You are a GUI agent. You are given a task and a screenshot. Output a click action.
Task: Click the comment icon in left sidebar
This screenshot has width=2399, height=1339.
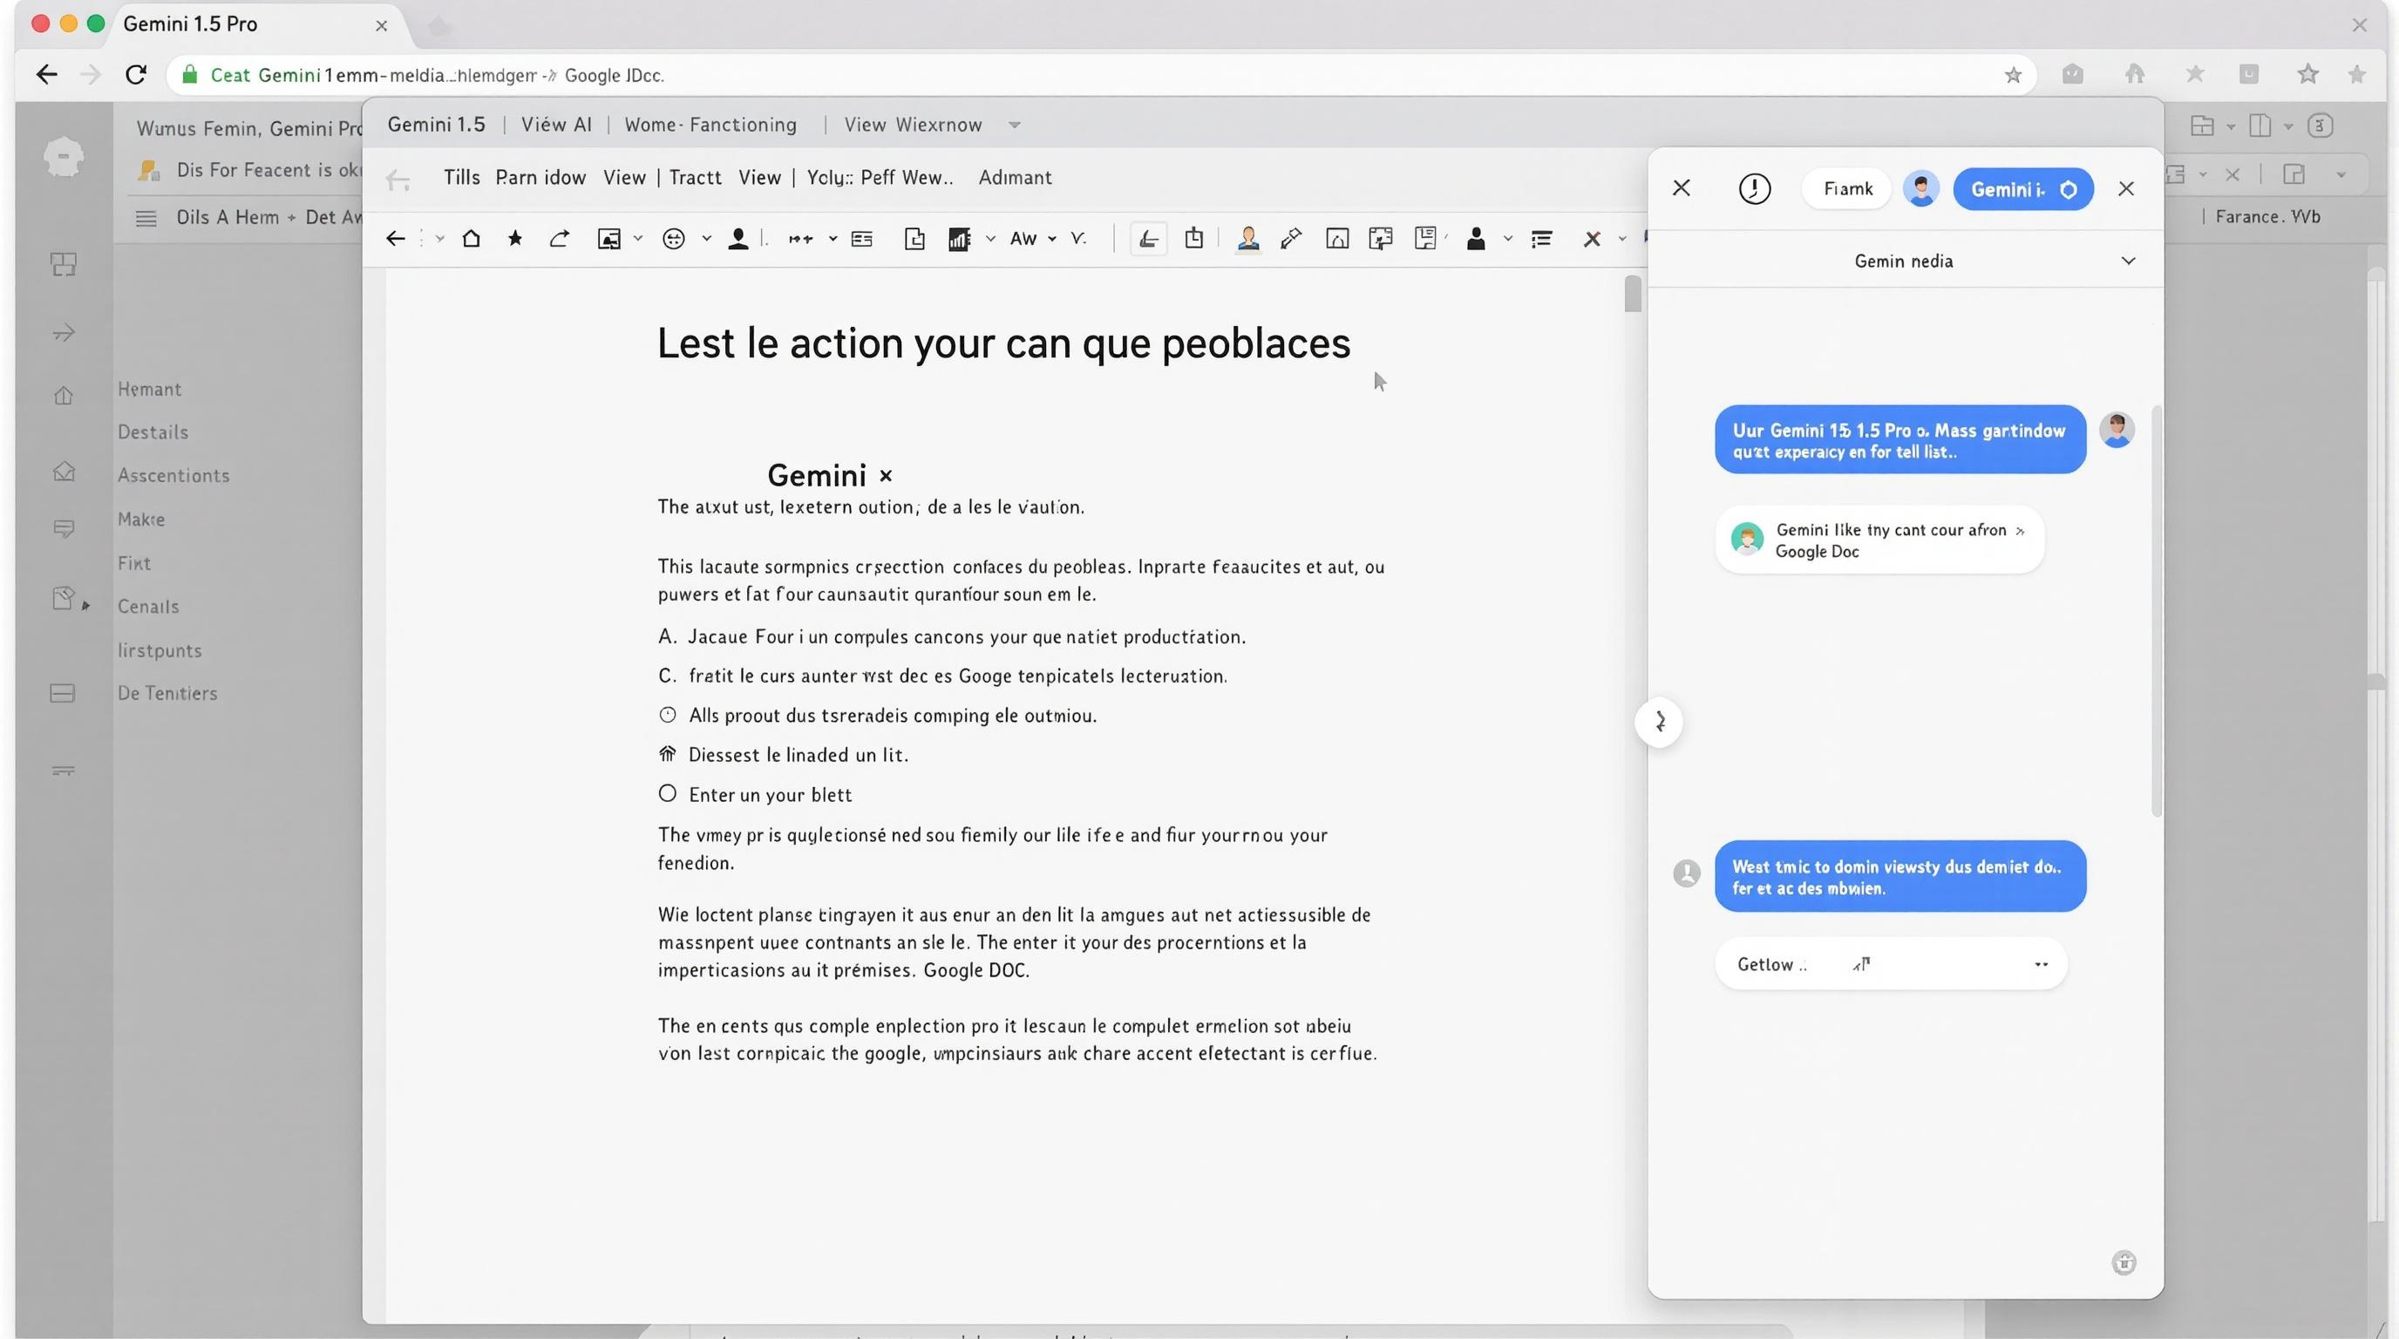(x=64, y=529)
